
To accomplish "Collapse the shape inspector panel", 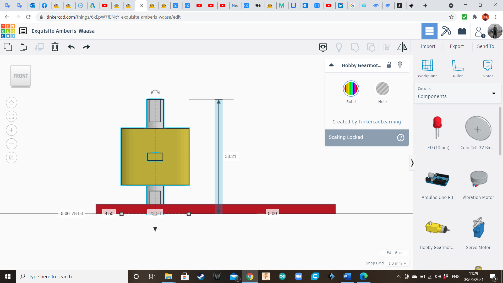I will click(x=331, y=65).
